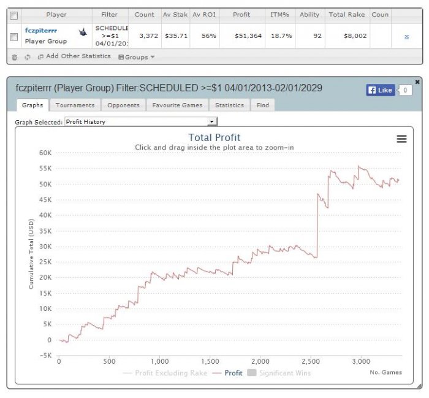Open the fczpiterrr player link
Screen dimensions: 429x398
[x=41, y=31]
